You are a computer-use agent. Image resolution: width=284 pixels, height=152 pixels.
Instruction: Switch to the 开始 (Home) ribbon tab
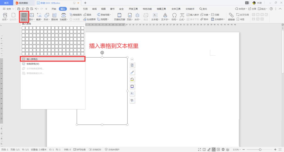point(54,9)
